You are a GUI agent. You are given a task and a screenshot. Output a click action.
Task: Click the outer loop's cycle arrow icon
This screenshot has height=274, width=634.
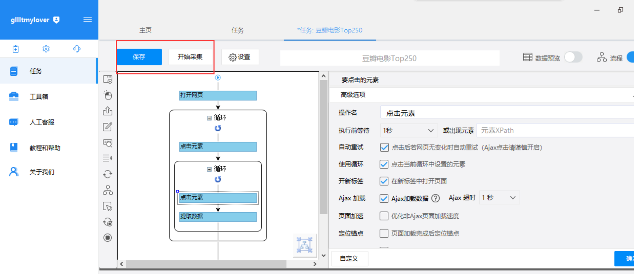coord(218,128)
